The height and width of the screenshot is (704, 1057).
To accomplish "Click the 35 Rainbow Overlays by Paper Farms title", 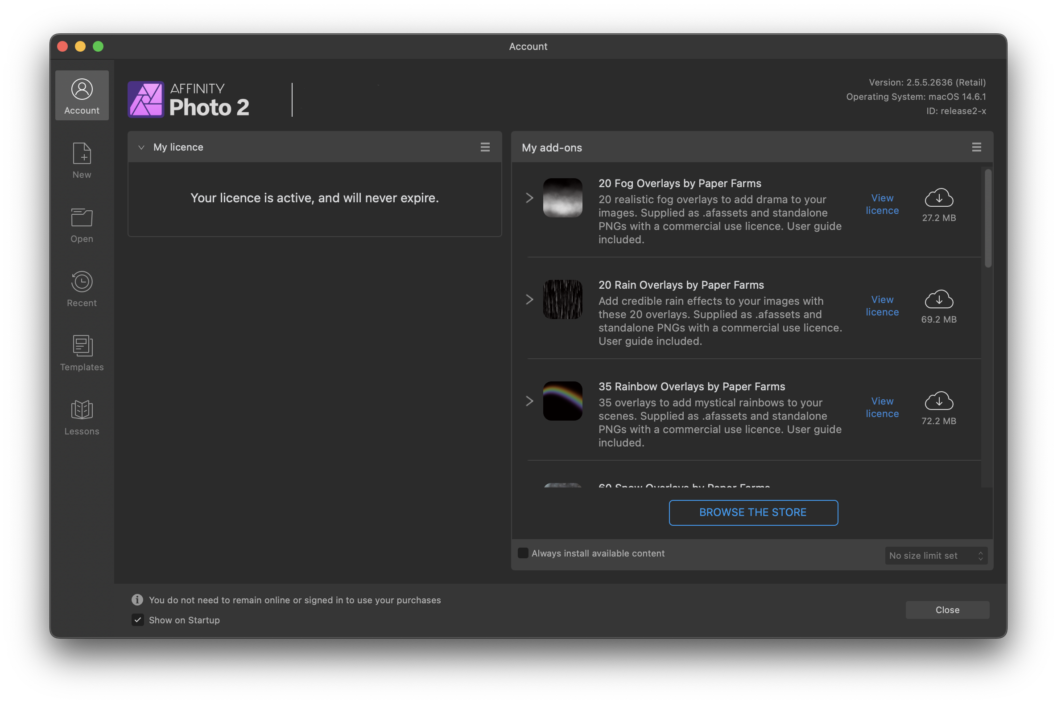I will coord(692,386).
